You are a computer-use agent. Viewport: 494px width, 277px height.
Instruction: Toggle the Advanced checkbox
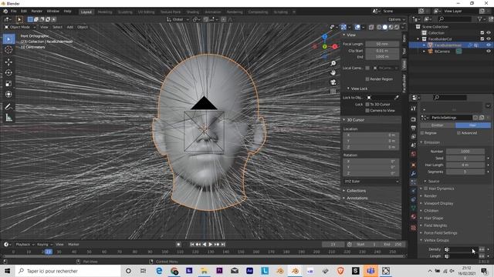coord(458,133)
